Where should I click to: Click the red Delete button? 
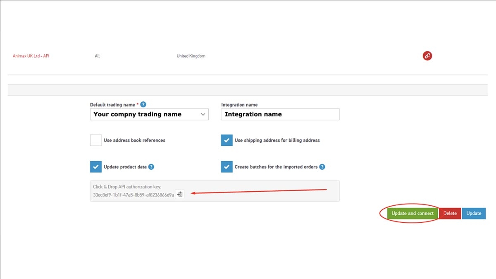[450, 213]
